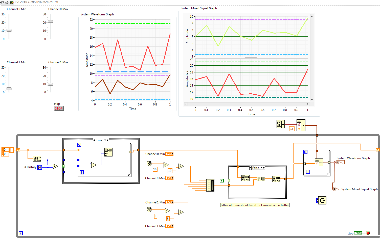
Task: Select the Channel 0 Max DBL terminal
Action: point(169,178)
